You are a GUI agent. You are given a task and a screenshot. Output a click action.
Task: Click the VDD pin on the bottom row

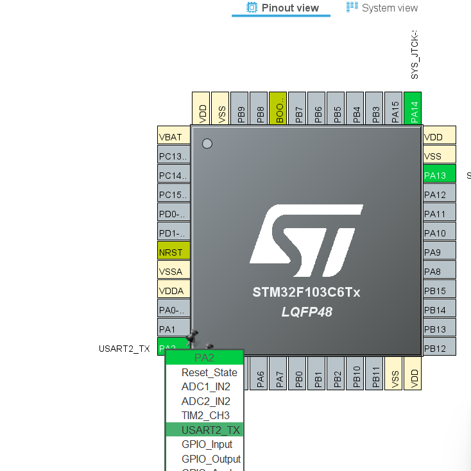click(x=413, y=374)
